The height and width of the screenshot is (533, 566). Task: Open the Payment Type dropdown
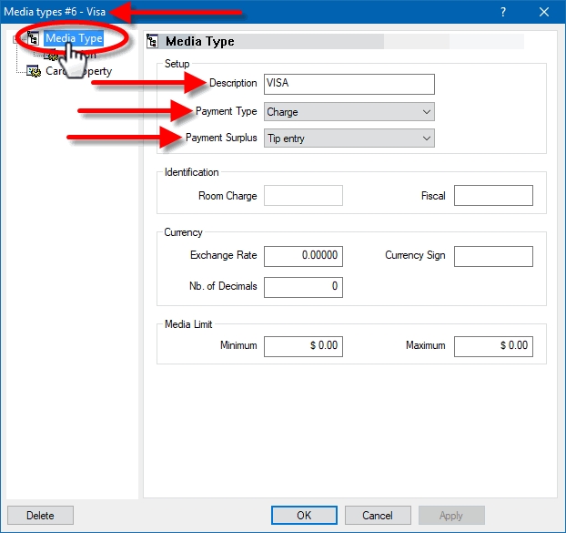coord(349,112)
